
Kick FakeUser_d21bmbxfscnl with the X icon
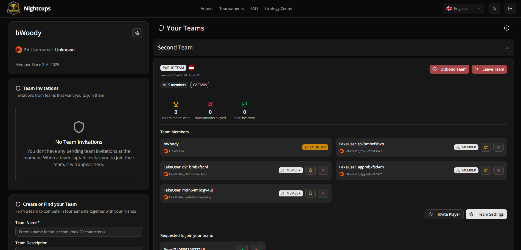(323, 170)
